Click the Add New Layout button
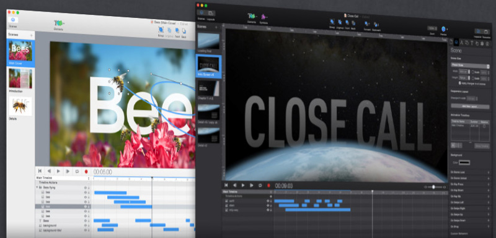 (470, 106)
